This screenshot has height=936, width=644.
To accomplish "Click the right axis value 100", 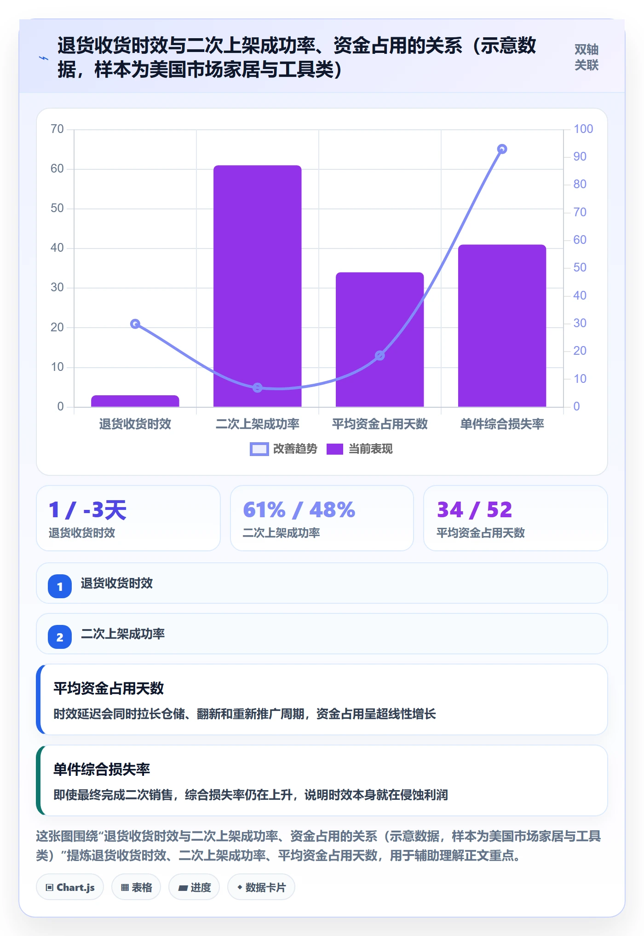I will click(583, 129).
